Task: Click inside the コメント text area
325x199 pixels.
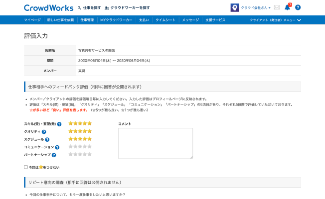Action: coord(155,143)
